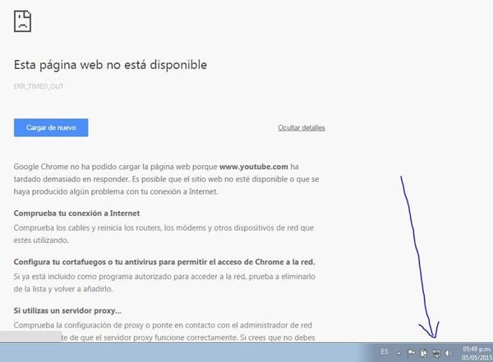Click the ERR_TIMED_OUT error code text

coord(39,86)
